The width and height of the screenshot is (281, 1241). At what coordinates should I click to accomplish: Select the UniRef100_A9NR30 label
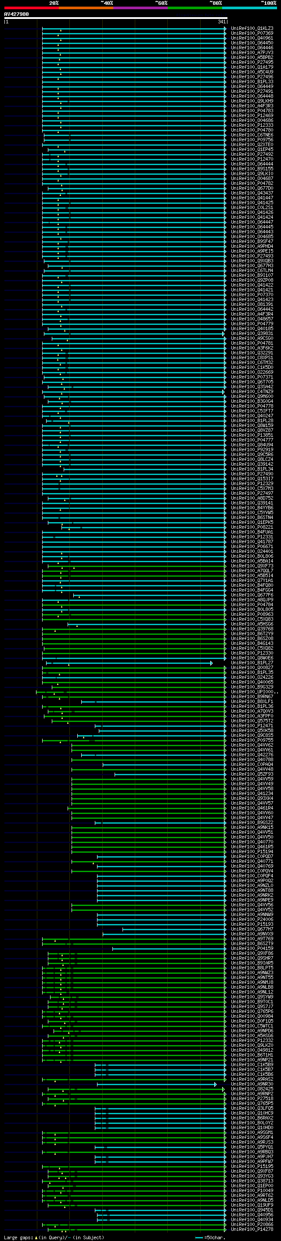click(x=252, y=1084)
